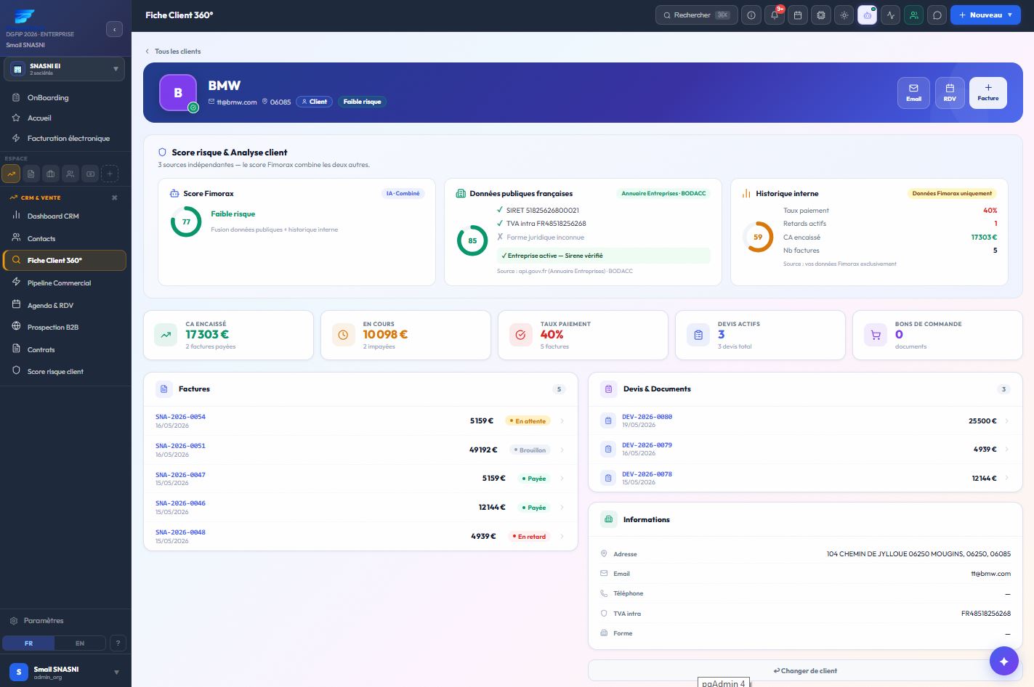
Task: Open Dashboard CRM in sidebar
Action: [65, 216]
